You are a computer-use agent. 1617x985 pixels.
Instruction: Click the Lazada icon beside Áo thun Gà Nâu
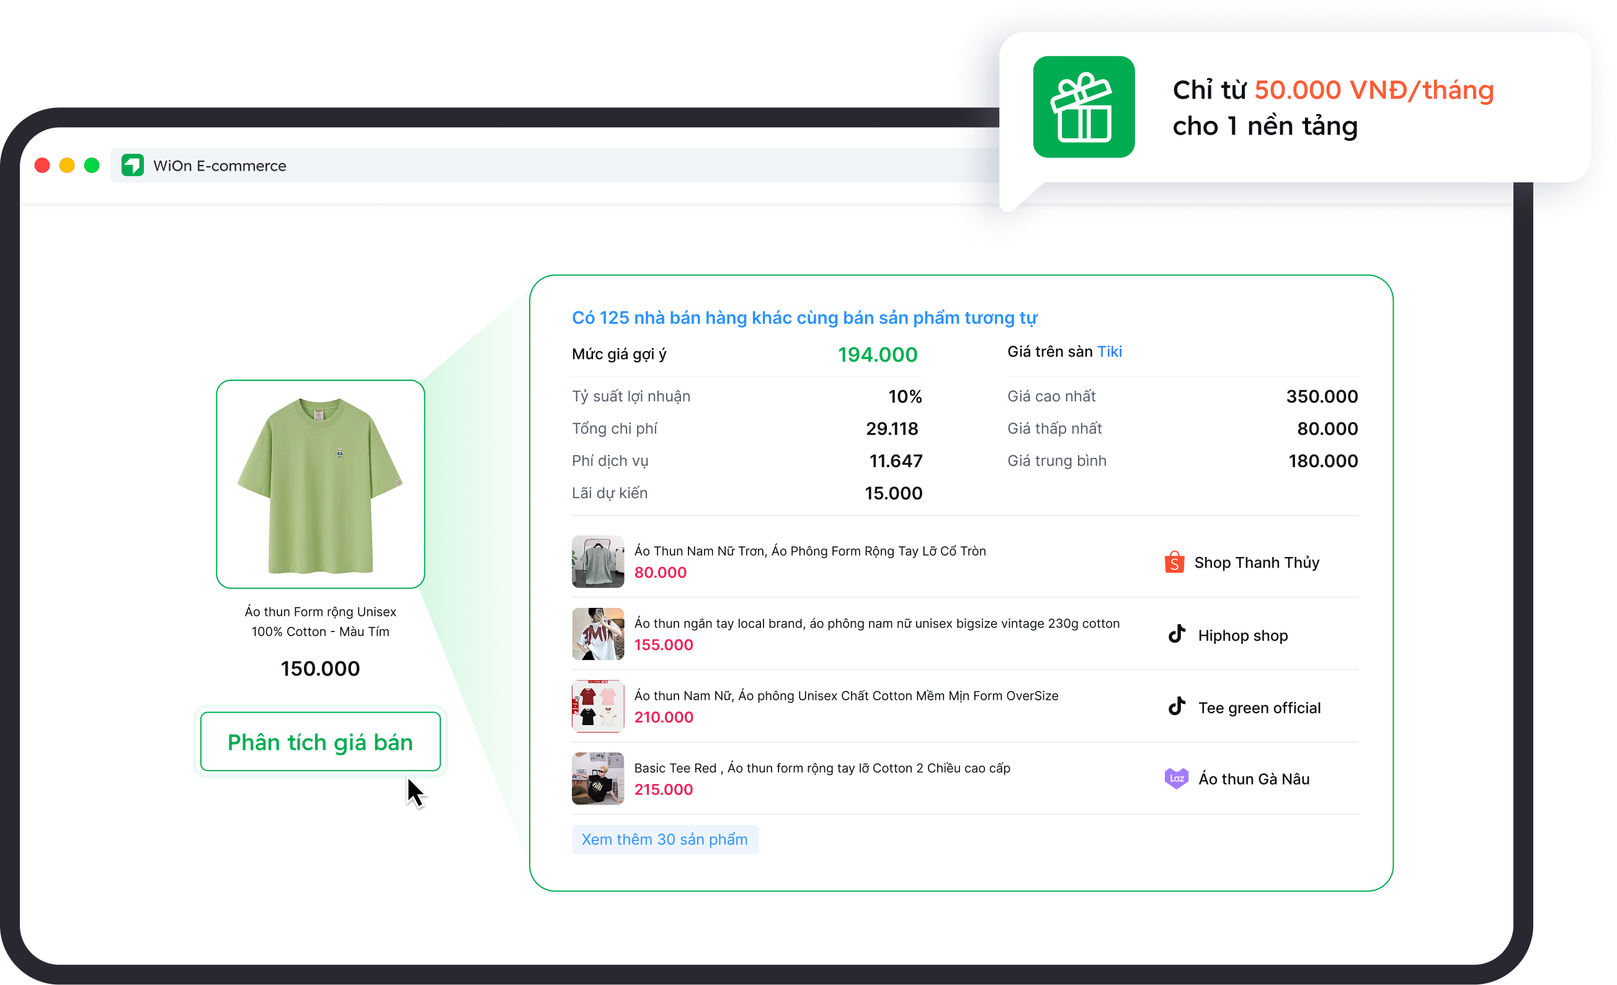point(1176,778)
